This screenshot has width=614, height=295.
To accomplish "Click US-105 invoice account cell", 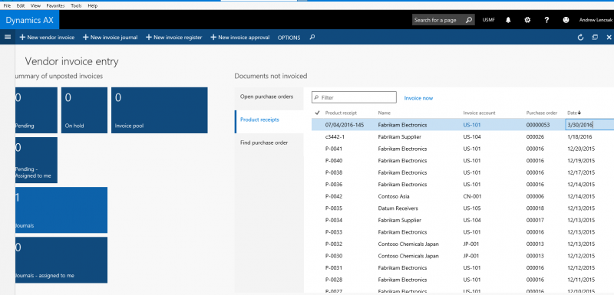I will (x=472, y=208).
